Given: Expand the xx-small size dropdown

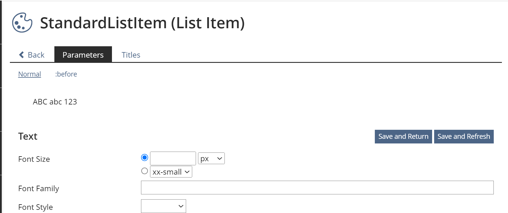Looking at the screenshot, I should tap(171, 172).
